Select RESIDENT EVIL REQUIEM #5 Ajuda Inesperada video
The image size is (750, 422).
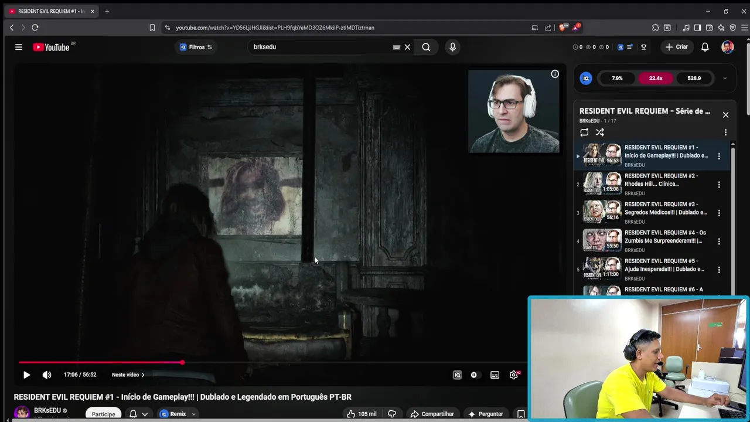click(653, 270)
